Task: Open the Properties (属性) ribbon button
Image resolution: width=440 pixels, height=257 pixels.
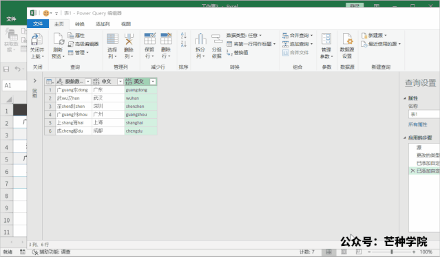Action: [76, 36]
